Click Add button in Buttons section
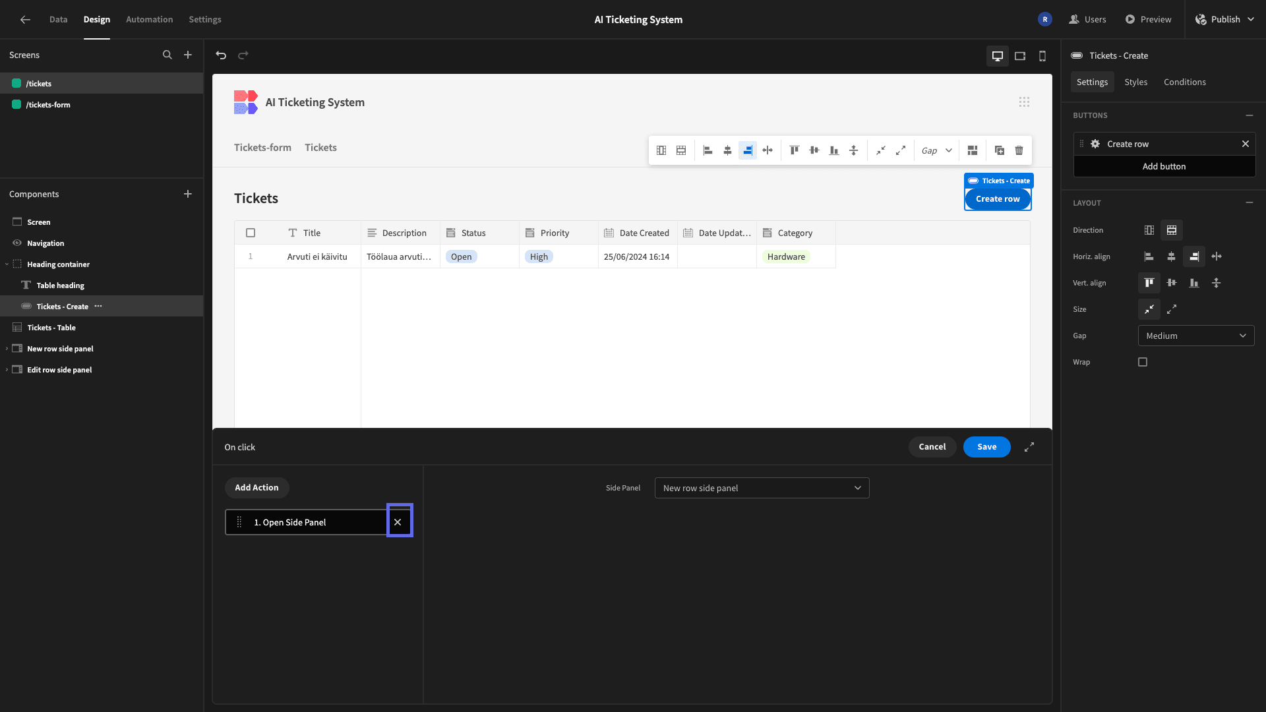The image size is (1266, 712). tap(1164, 167)
